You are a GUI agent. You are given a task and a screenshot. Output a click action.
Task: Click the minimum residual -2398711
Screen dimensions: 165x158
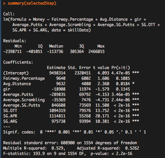tap(13, 51)
